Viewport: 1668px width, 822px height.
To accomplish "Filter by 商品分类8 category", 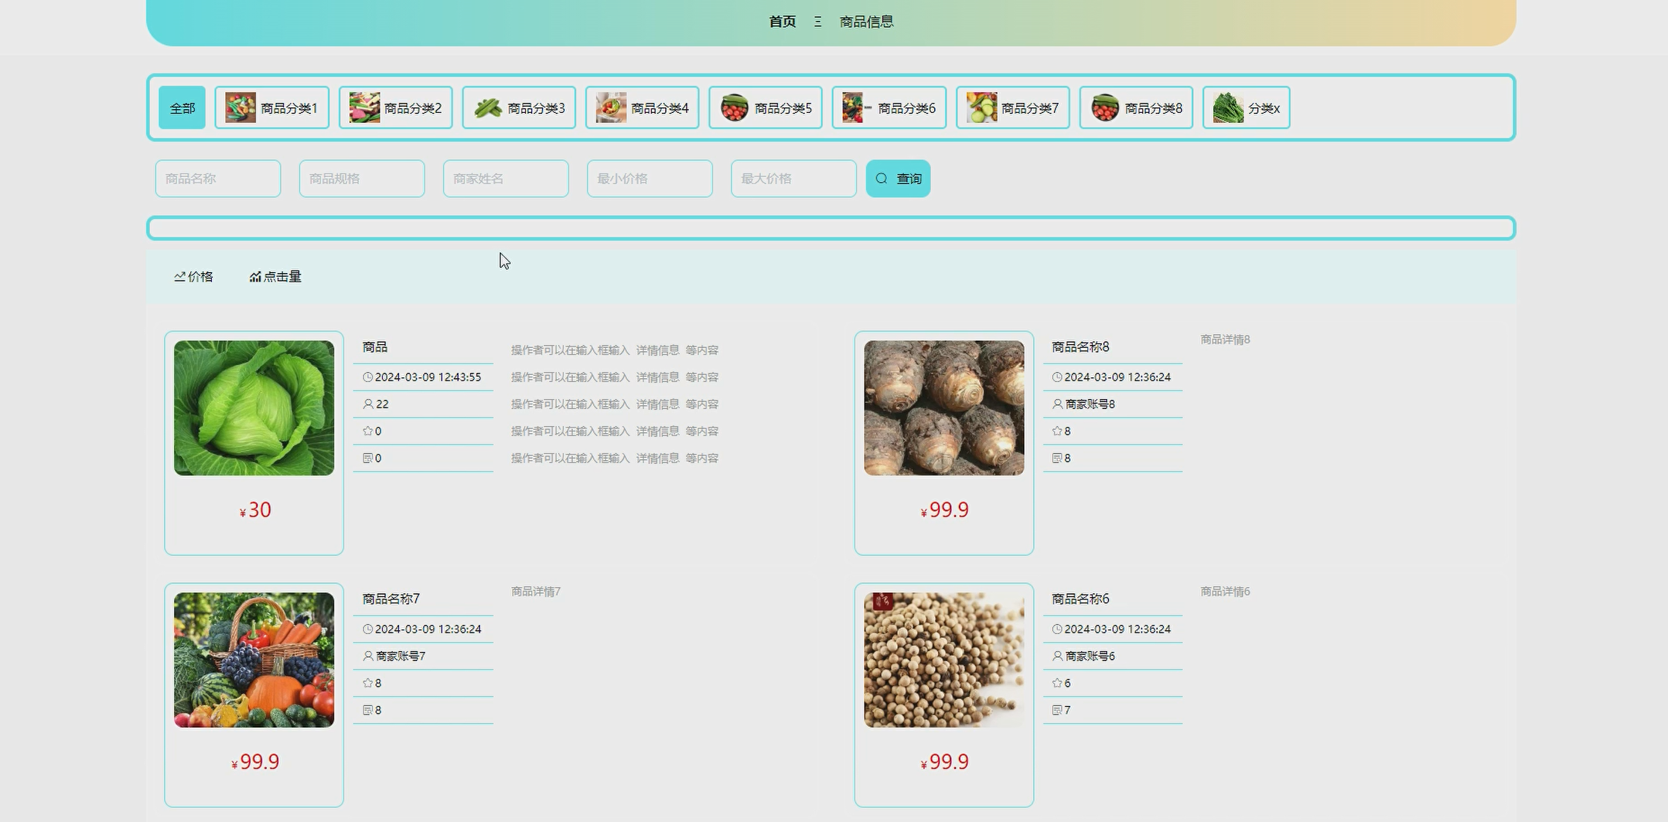I will pyautogui.click(x=1136, y=107).
